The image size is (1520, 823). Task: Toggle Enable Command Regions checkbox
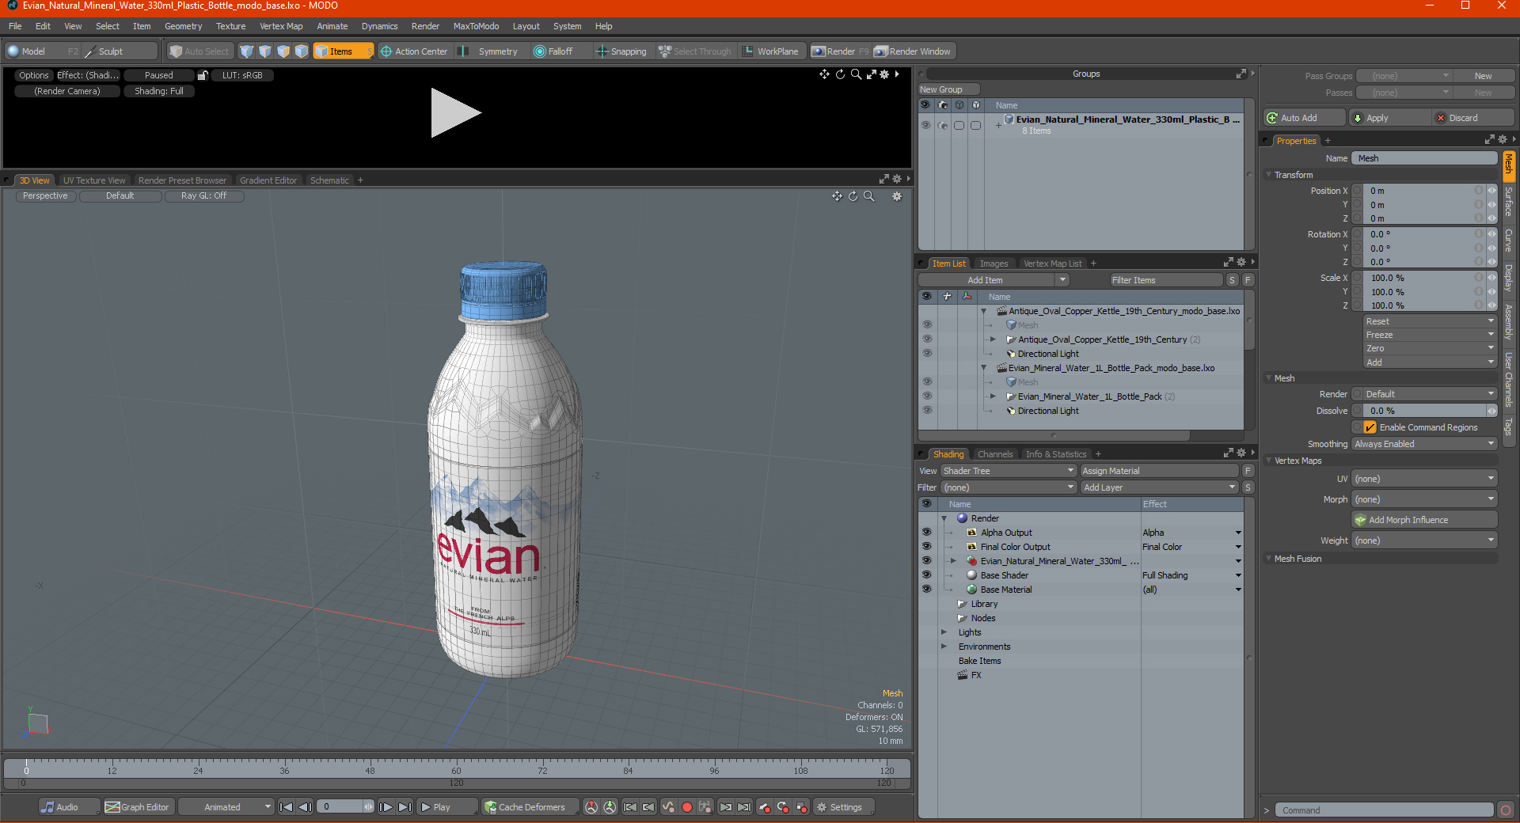(x=1370, y=427)
